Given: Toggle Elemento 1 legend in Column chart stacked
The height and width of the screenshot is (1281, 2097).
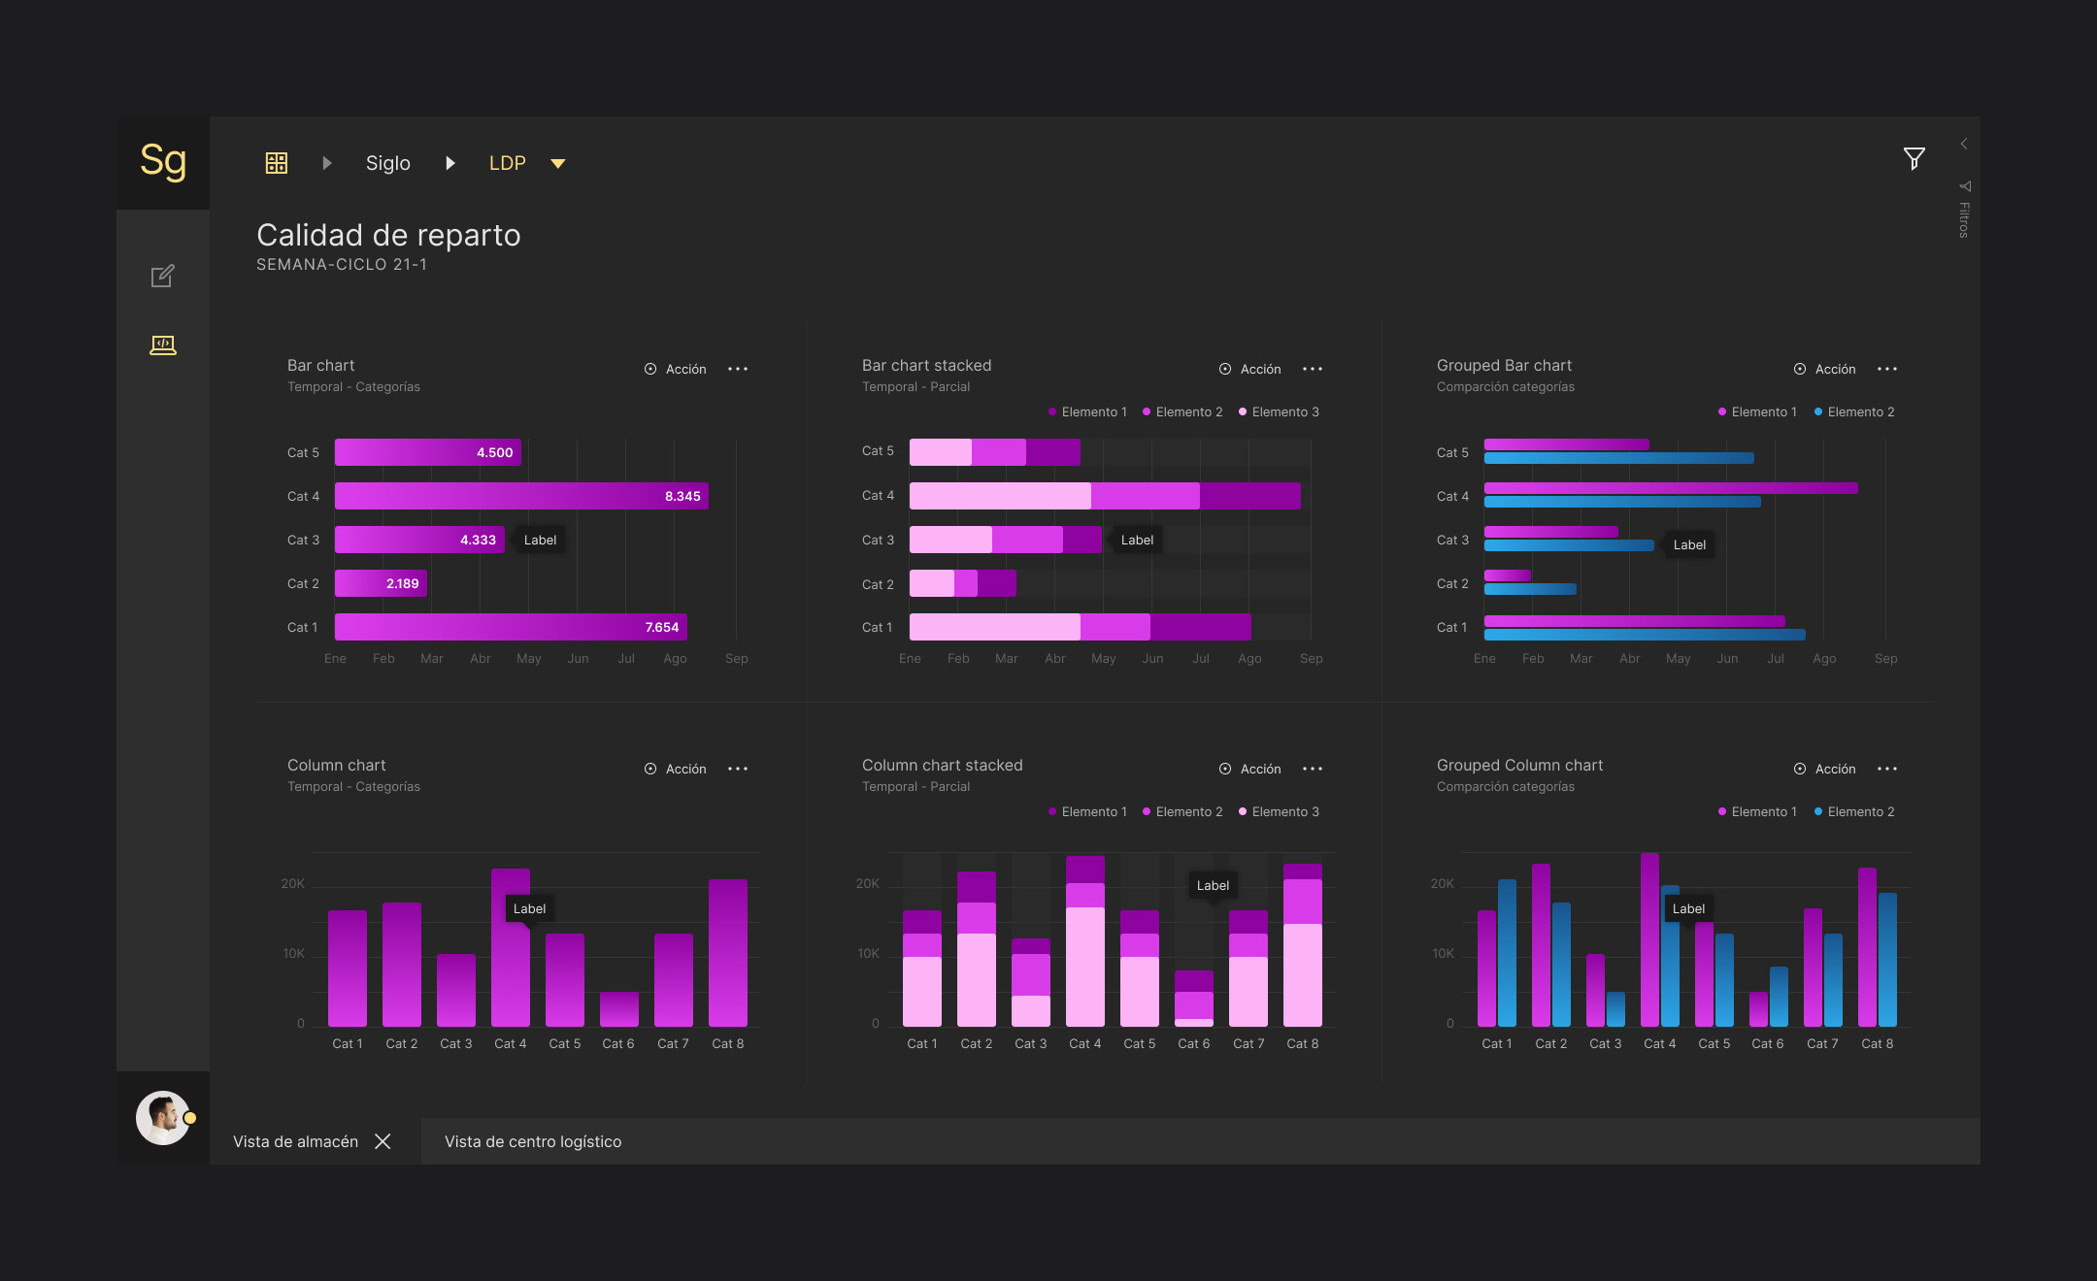Looking at the screenshot, I should (1088, 811).
